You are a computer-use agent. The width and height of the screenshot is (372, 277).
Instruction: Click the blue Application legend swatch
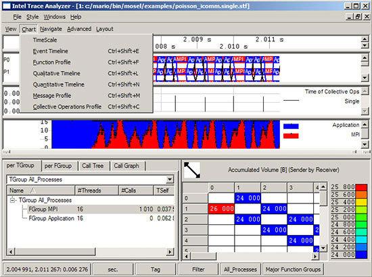point(291,126)
